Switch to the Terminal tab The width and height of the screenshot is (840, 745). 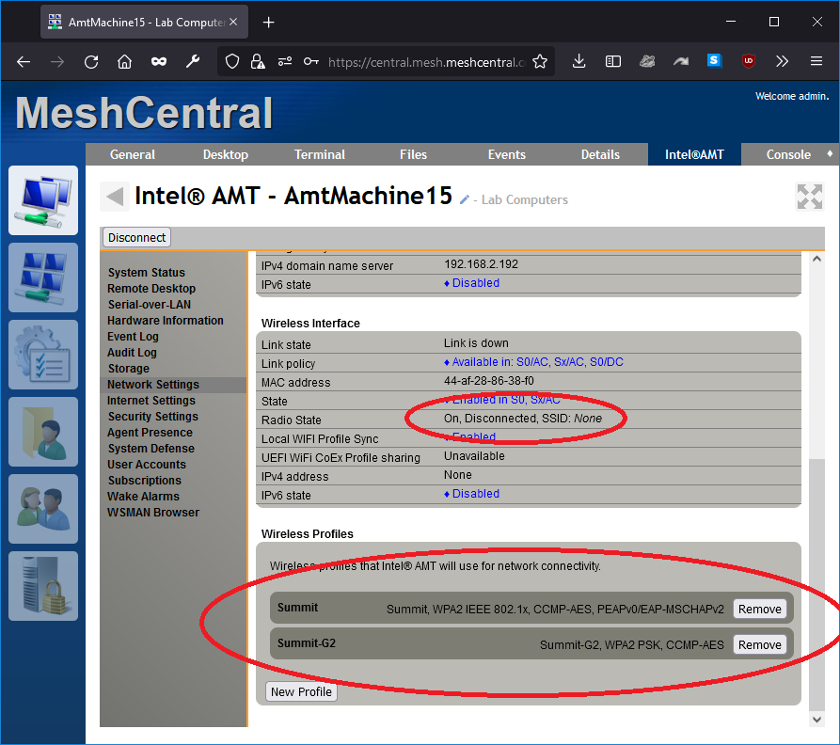pyautogui.click(x=319, y=154)
